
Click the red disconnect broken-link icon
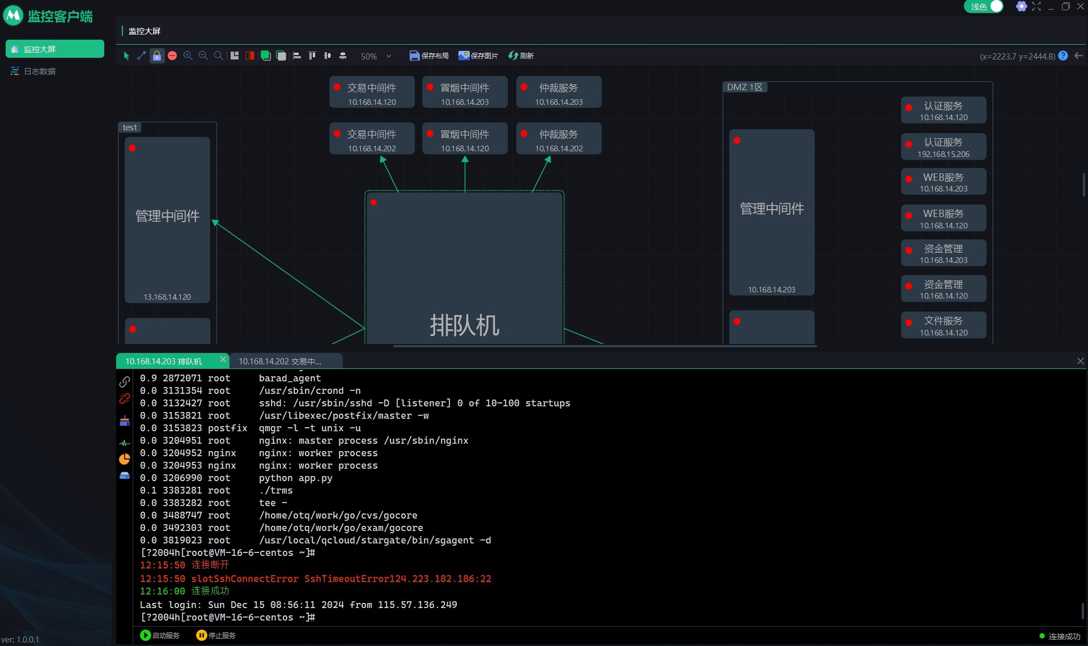125,399
